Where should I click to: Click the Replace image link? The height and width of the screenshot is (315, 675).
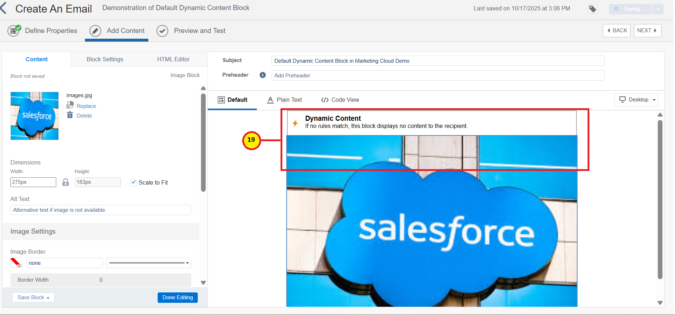click(86, 106)
